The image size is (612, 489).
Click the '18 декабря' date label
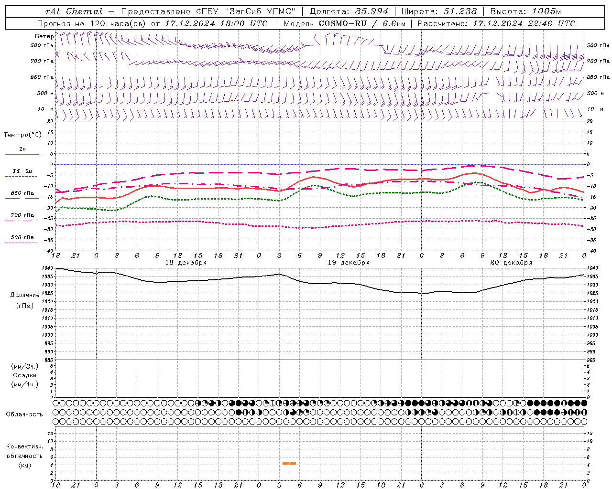coord(186,263)
